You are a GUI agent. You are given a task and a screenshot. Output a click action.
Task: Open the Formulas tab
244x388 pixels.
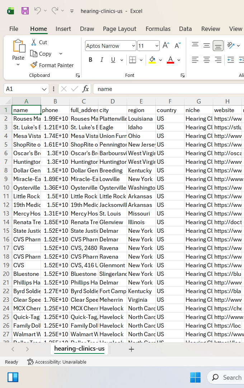tap(158, 29)
